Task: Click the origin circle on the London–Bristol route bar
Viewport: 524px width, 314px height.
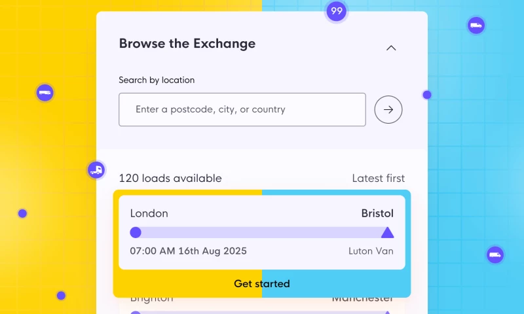Action: coord(136,232)
